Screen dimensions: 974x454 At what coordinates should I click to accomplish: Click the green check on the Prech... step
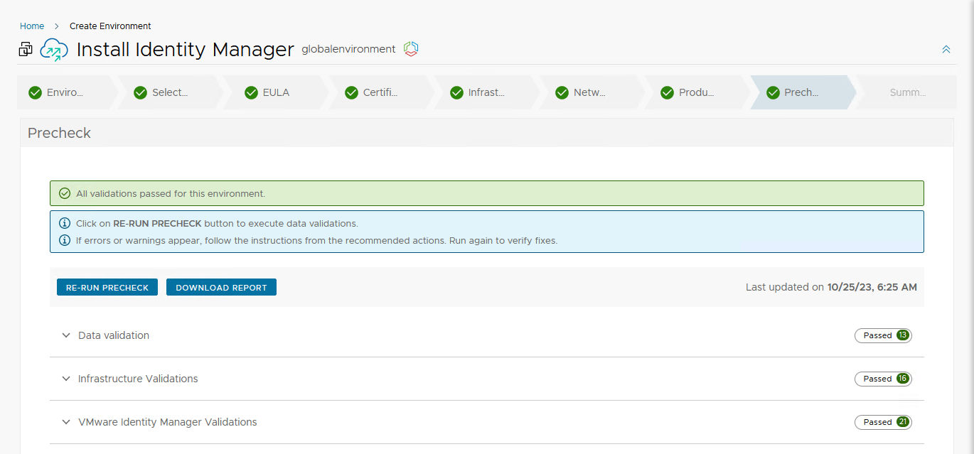[x=774, y=92]
